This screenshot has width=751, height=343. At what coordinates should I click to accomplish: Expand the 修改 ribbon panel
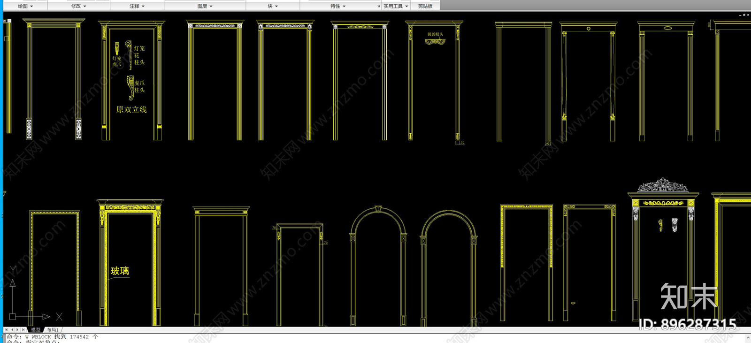pyautogui.click(x=78, y=6)
